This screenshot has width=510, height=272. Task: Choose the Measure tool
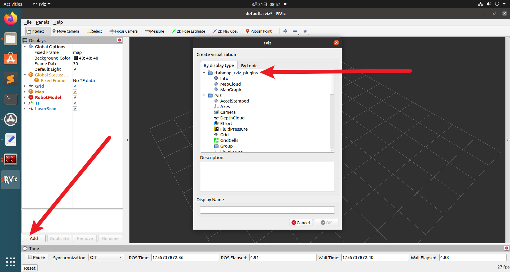pyautogui.click(x=154, y=31)
